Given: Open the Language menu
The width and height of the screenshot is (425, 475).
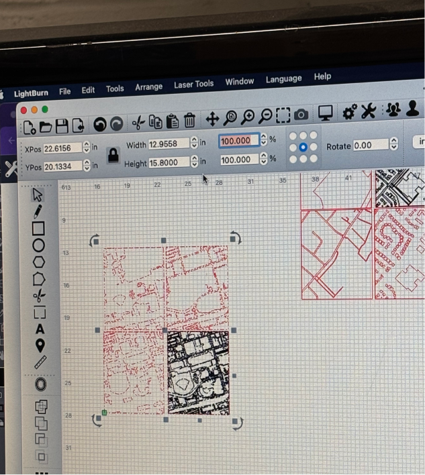Looking at the screenshot, I should click(284, 79).
